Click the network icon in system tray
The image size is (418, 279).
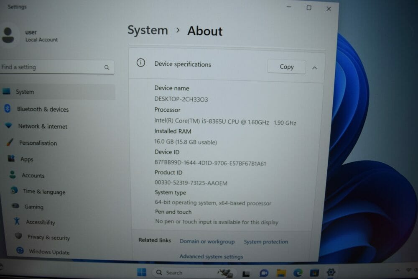pos(408,270)
